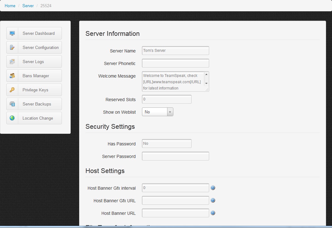
Task: Focus the Host Banner URL field
Action: click(175, 213)
